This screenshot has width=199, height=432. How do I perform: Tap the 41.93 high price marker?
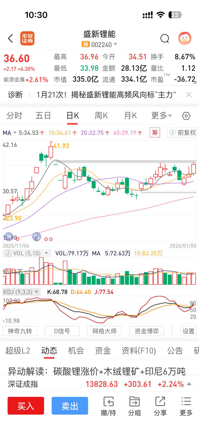61,146
